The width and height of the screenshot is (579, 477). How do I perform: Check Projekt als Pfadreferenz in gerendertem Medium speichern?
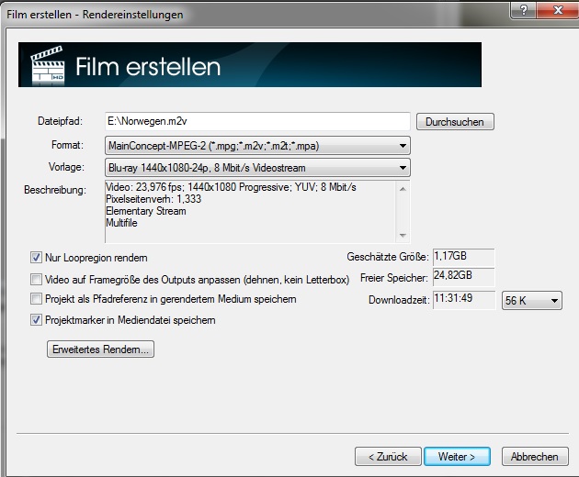(x=37, y=299)
